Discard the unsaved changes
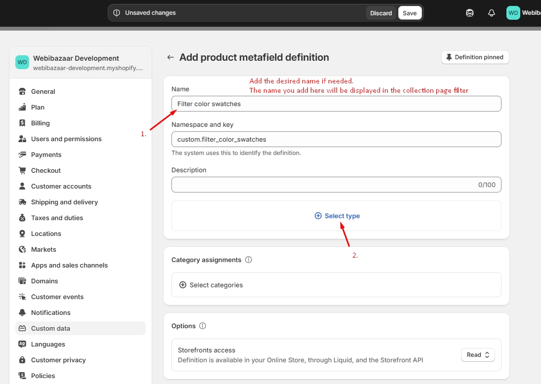Viewport: 541px width, 384px height. click(x=381, y=13)
